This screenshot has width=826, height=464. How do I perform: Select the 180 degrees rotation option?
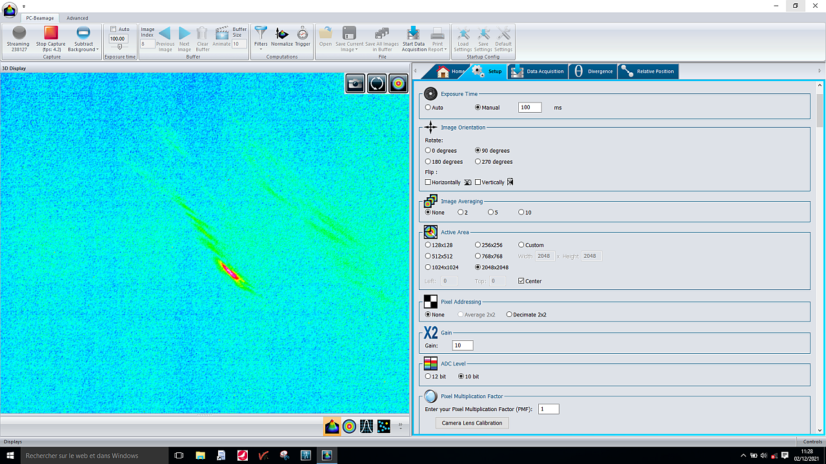(428, 162)
